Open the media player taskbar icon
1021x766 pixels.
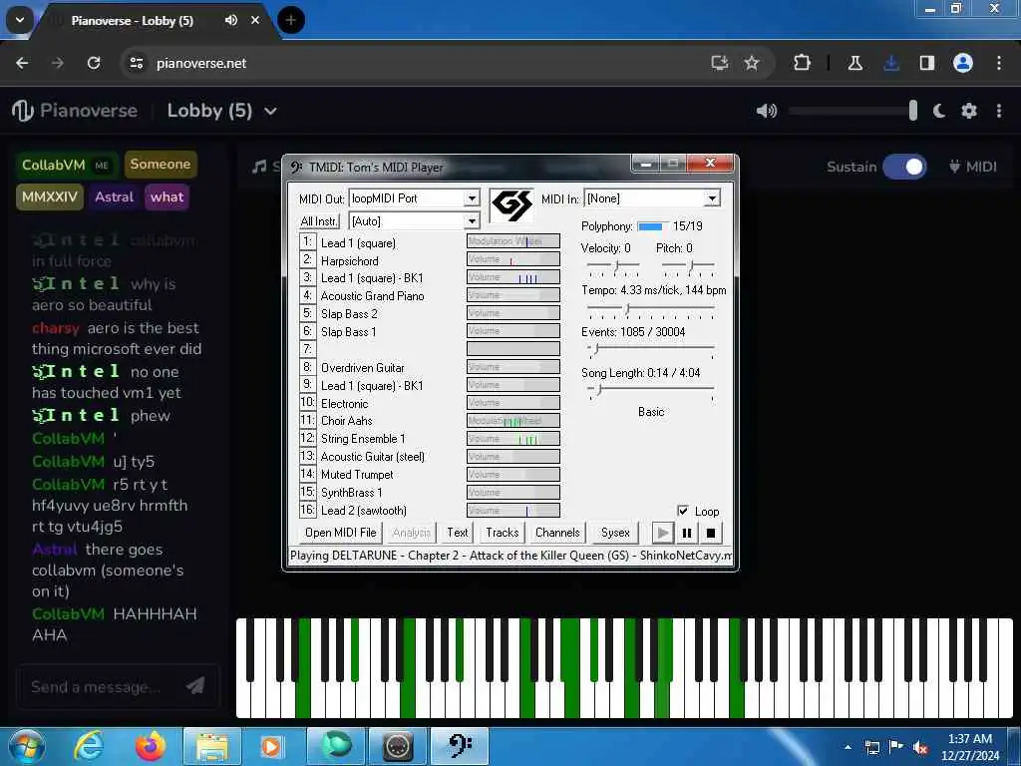click(x=271, y=746)
